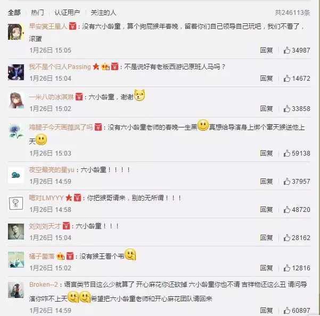Click the blue flower avatar thumbnail
The image size is (320, 316).
coord(16,131)
